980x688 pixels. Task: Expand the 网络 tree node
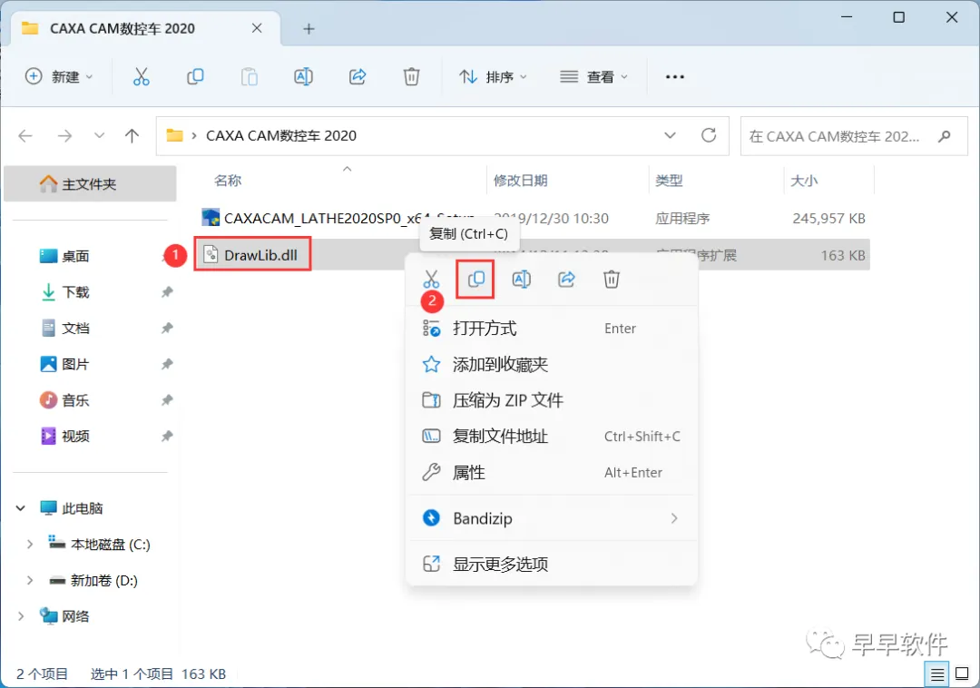tap(21, 617)
